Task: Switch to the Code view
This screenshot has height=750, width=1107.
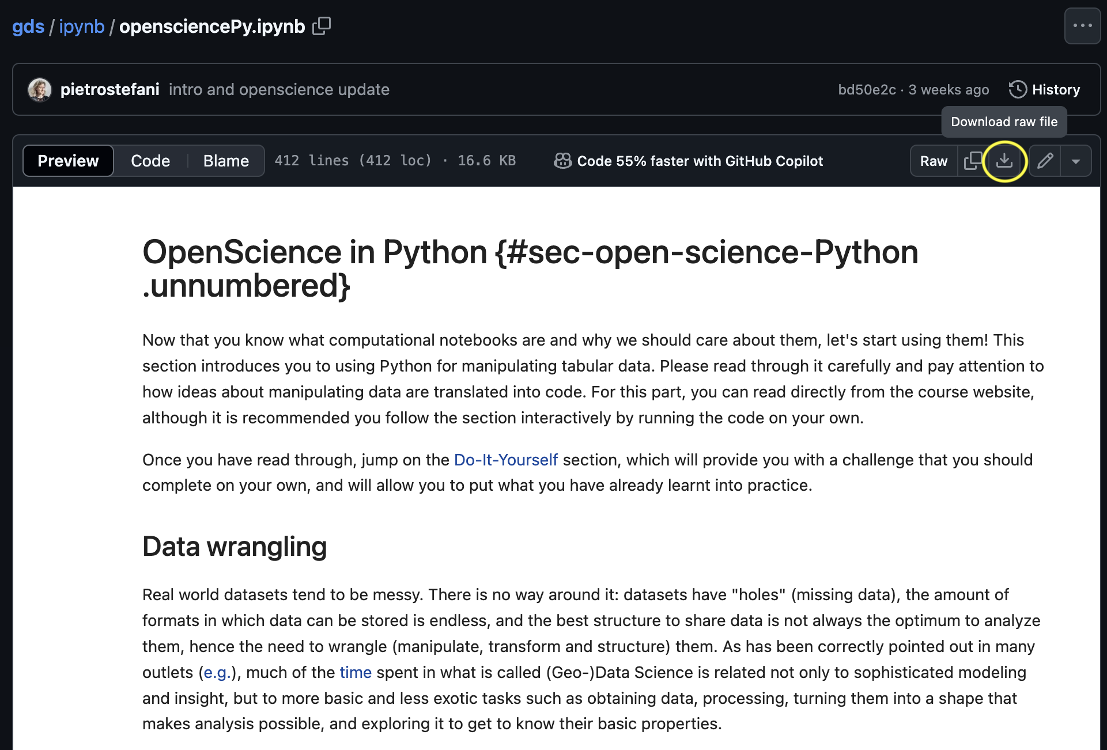Action: click(x=150, y=161)
